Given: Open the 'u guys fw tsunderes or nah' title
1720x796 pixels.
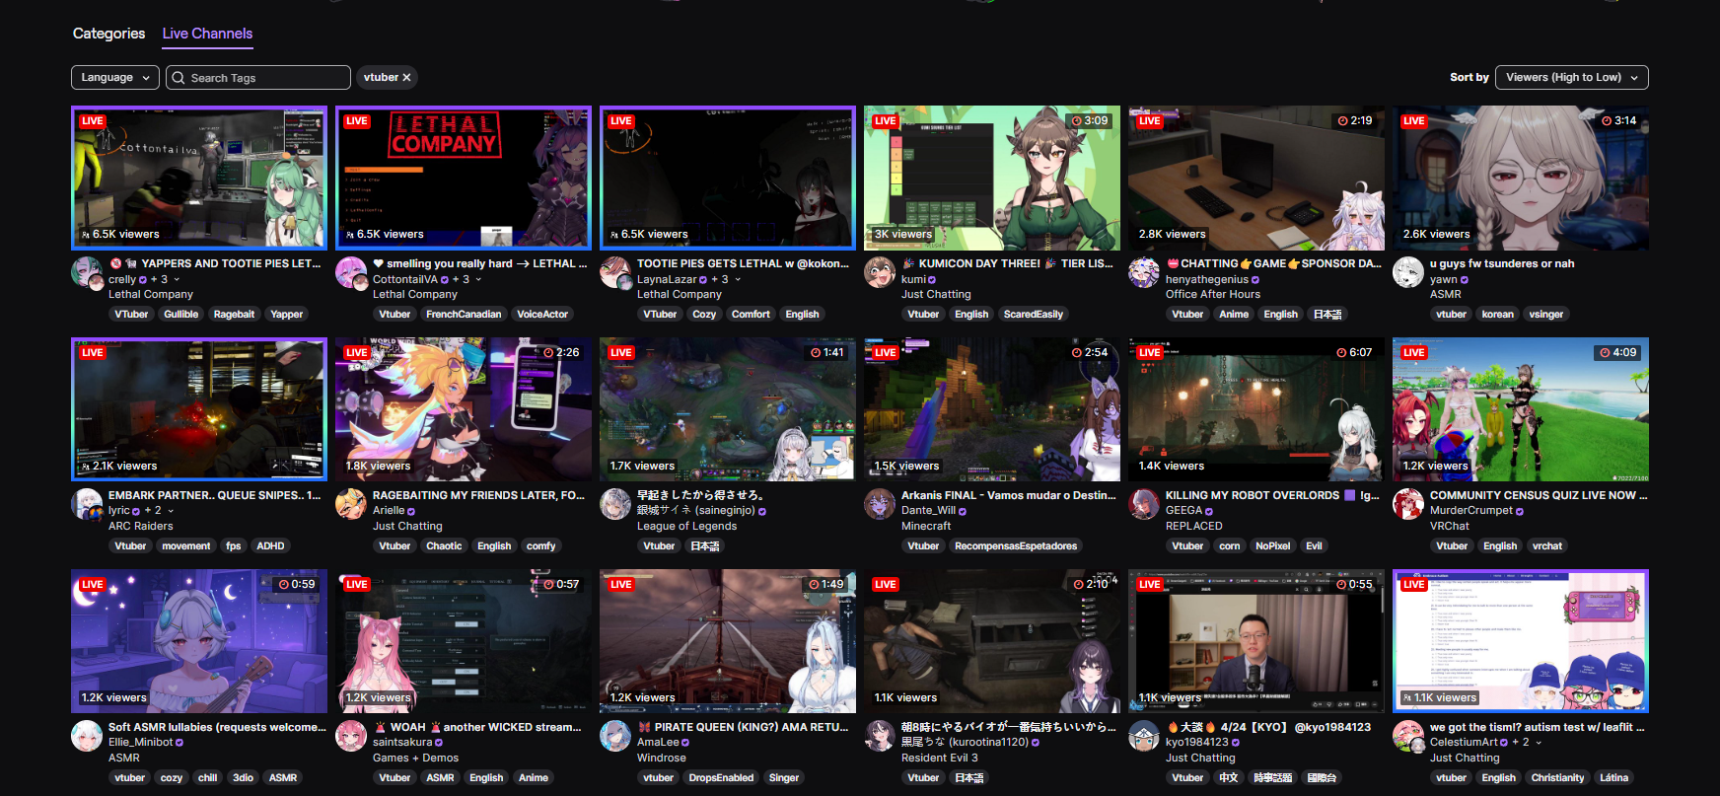Looking at the screenshot, I should click(1502, 263).
